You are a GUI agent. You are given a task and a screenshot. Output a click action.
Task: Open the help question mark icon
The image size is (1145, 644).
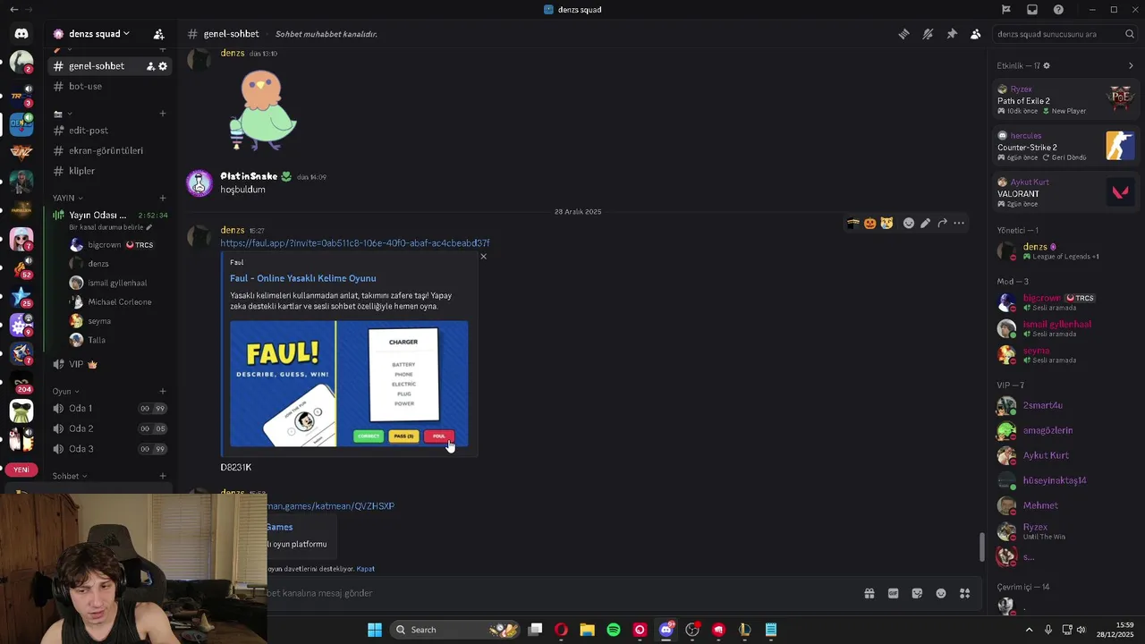tap(1058, 10)
